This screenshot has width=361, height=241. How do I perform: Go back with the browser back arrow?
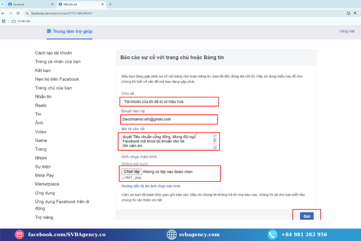coord(3,13)
